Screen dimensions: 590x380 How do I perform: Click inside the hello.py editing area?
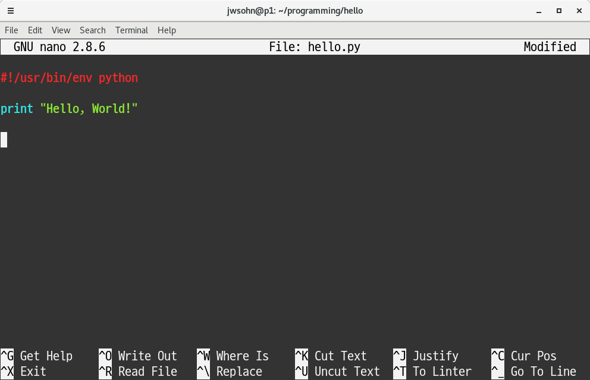coord(238,178)
